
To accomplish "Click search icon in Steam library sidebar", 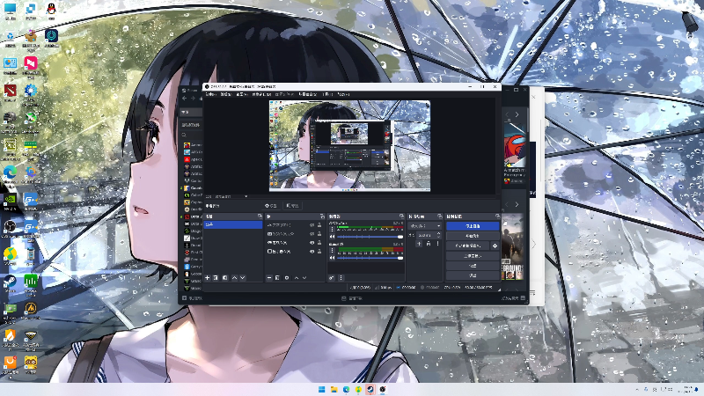I will (x=184, y=135).
